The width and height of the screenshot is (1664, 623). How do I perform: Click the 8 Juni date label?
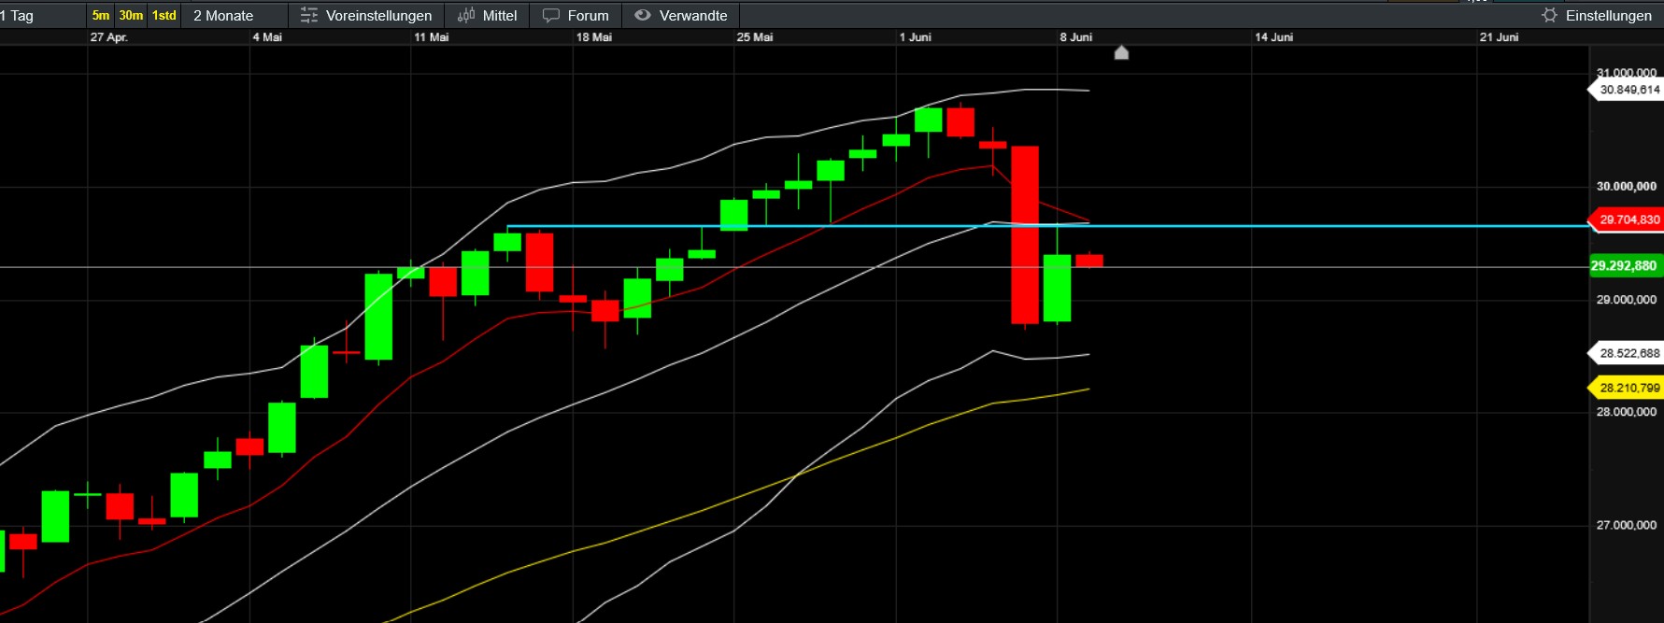[x=1076, y=37]
